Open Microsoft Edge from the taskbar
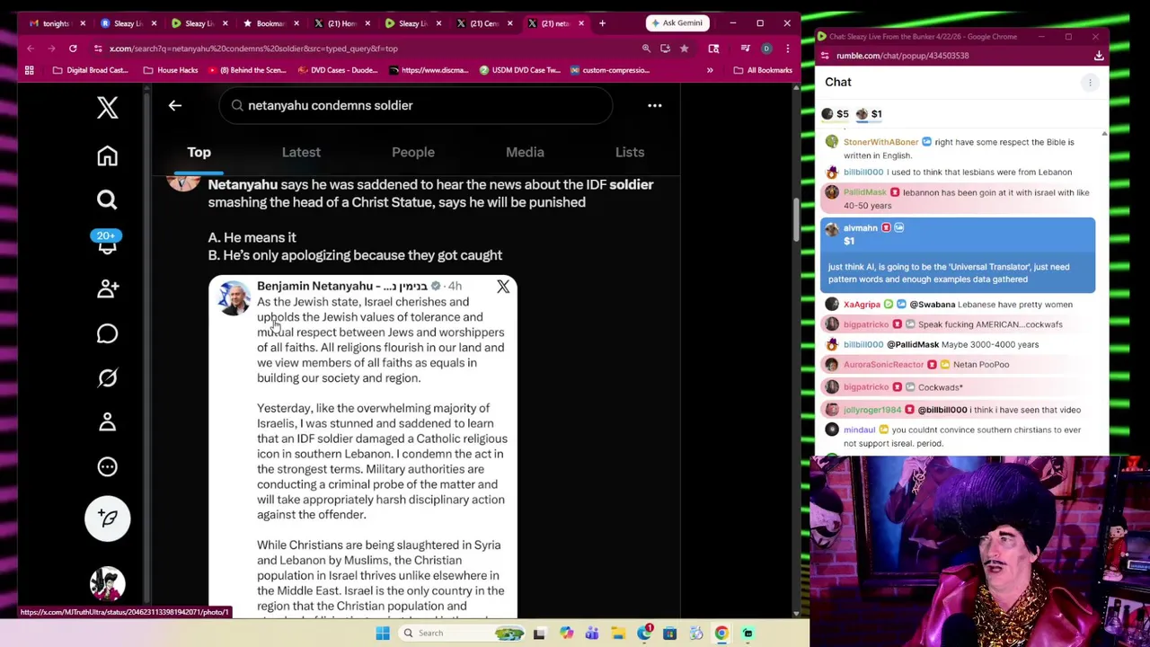 point(644,634)
